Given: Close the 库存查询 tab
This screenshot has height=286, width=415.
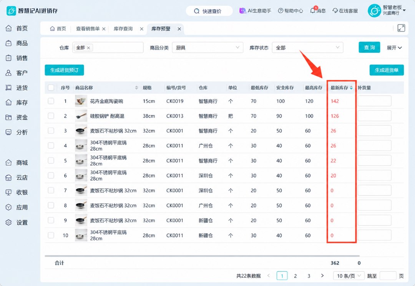Looking at the screenshot, I should coord(141,29).
